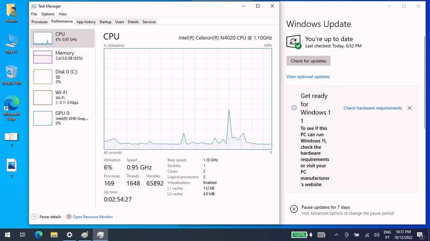Click Last checked: Today, 6:52 PM text
Viewport: 430px width, 241px height.
tap(333, 46)
